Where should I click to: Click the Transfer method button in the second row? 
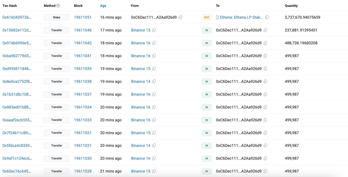point(56,30)
